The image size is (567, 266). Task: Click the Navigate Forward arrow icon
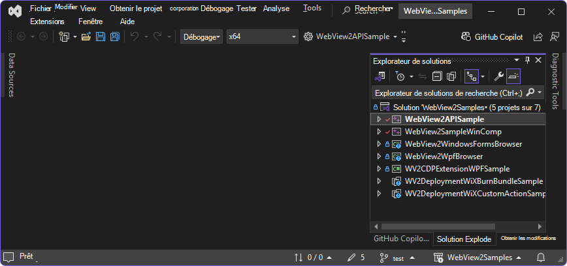point(43,37)
